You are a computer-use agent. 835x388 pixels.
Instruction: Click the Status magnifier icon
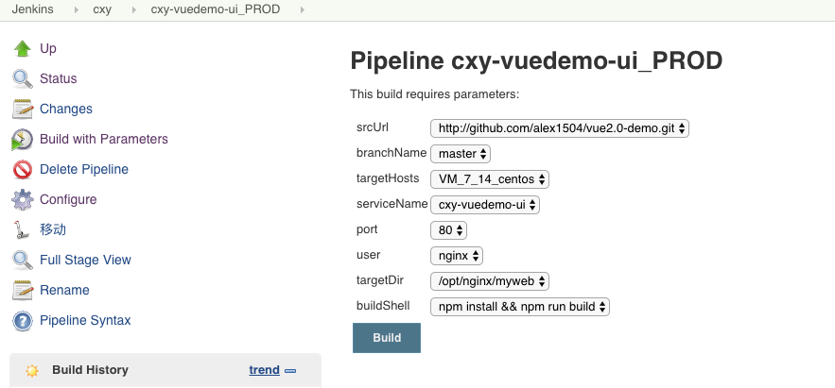(22, 78)
